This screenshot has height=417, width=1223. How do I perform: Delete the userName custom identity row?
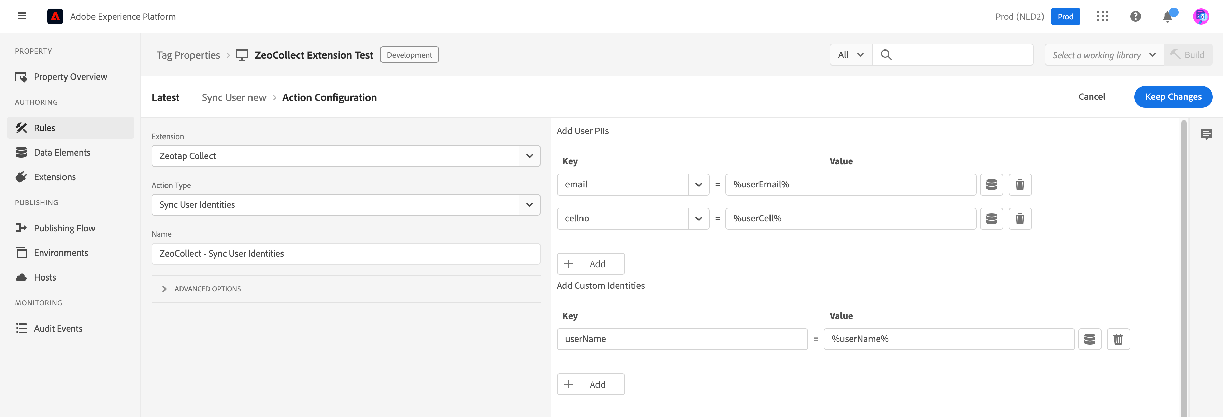click(1118, 339)
